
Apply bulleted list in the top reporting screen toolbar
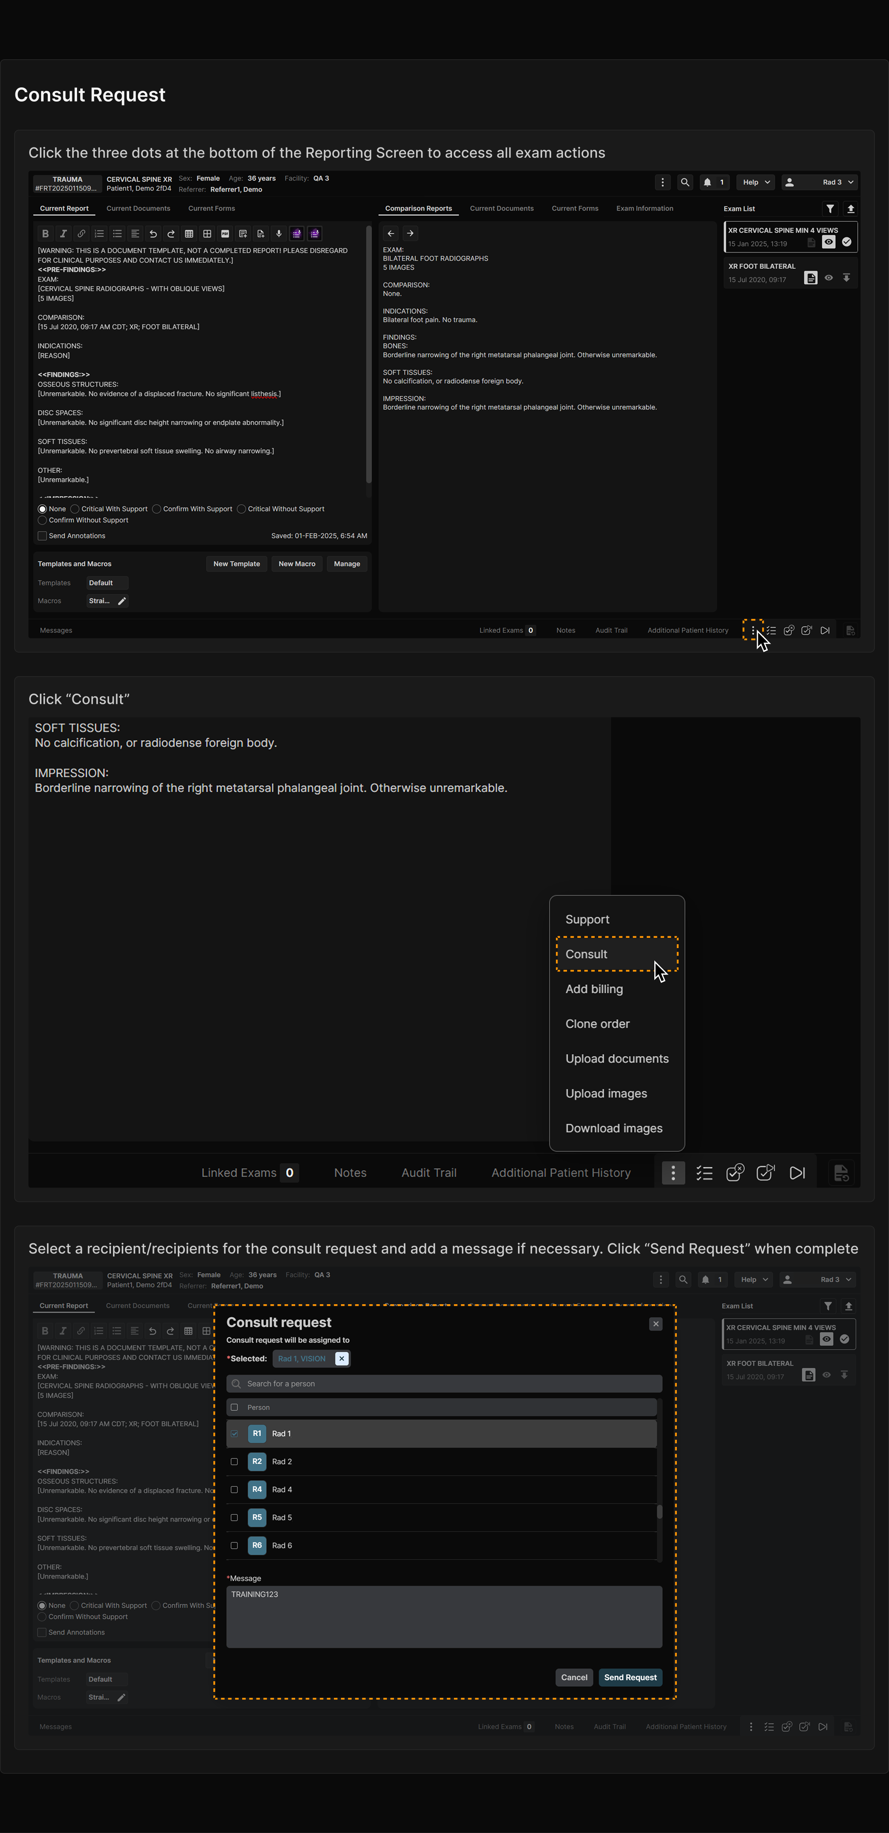pyautogui.click(x=117, y=234)
